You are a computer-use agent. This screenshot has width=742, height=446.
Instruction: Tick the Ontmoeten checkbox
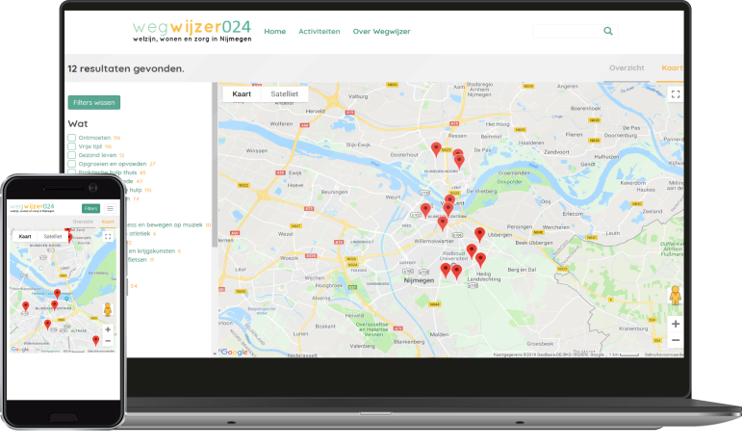coord(72,138)
